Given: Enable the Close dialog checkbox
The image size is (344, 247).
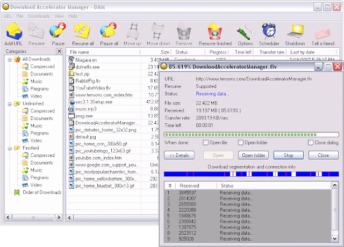Looking at the screenshot, I should click(x=311, y=143).
